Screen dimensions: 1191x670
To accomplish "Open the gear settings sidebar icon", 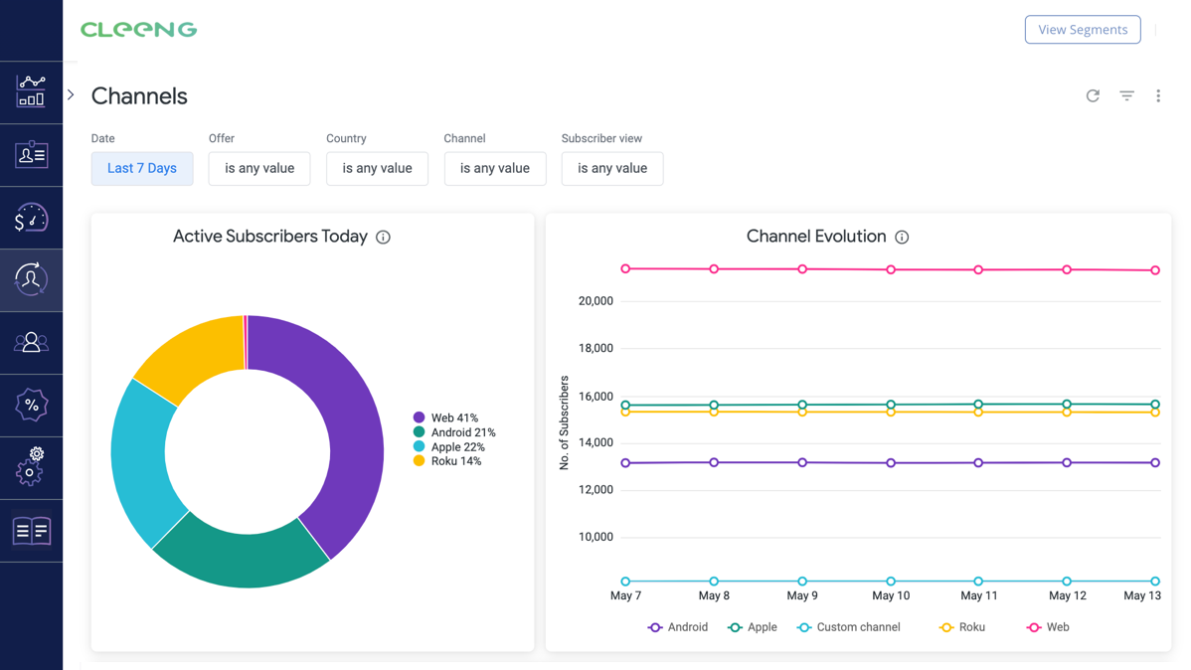I will pyautogui.click(x=31, y=467).
